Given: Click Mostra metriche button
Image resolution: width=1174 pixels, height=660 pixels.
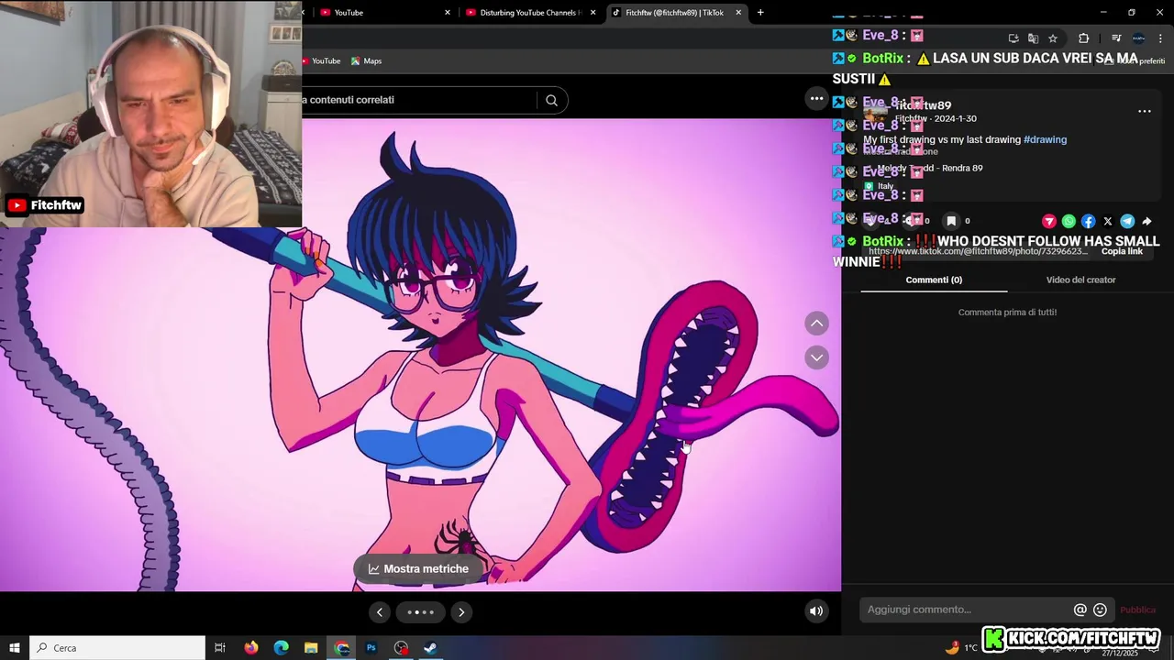Looking at the screenshot, I should click(x=418, y=568).
